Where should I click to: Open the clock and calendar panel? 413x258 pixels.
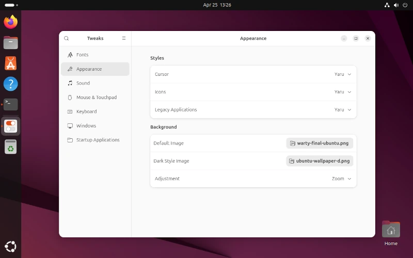click(217, 5)
